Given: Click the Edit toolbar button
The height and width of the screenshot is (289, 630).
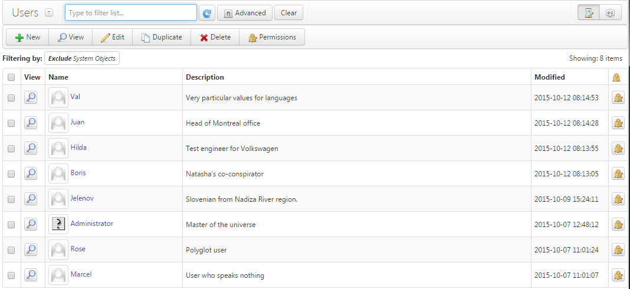Looking at the screenshot, I should point(113,37).
